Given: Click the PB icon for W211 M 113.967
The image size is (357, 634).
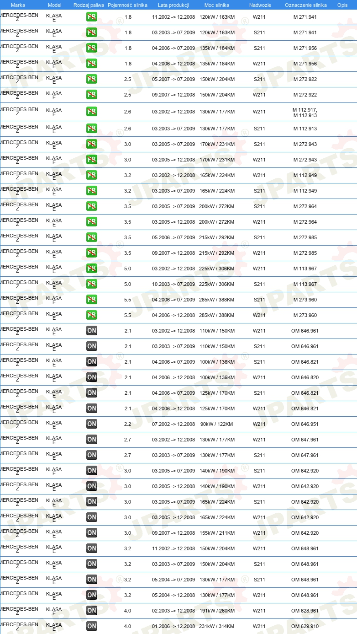Looking at the screenshot, I should pyautogui.click(x=92, y=269).
